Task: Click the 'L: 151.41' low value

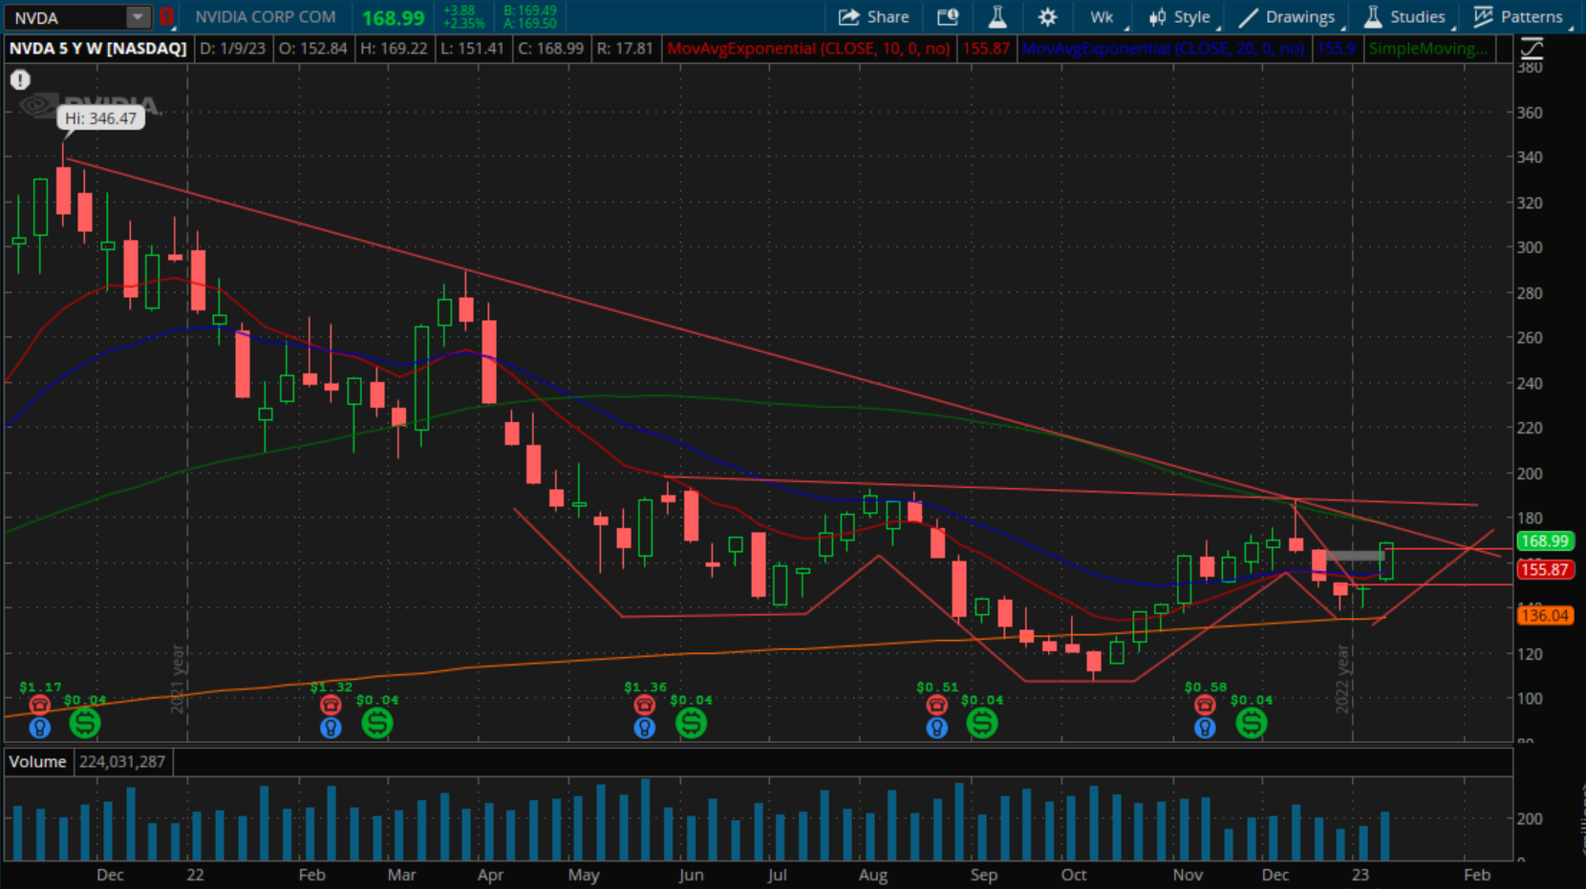Action: (472, 49)
